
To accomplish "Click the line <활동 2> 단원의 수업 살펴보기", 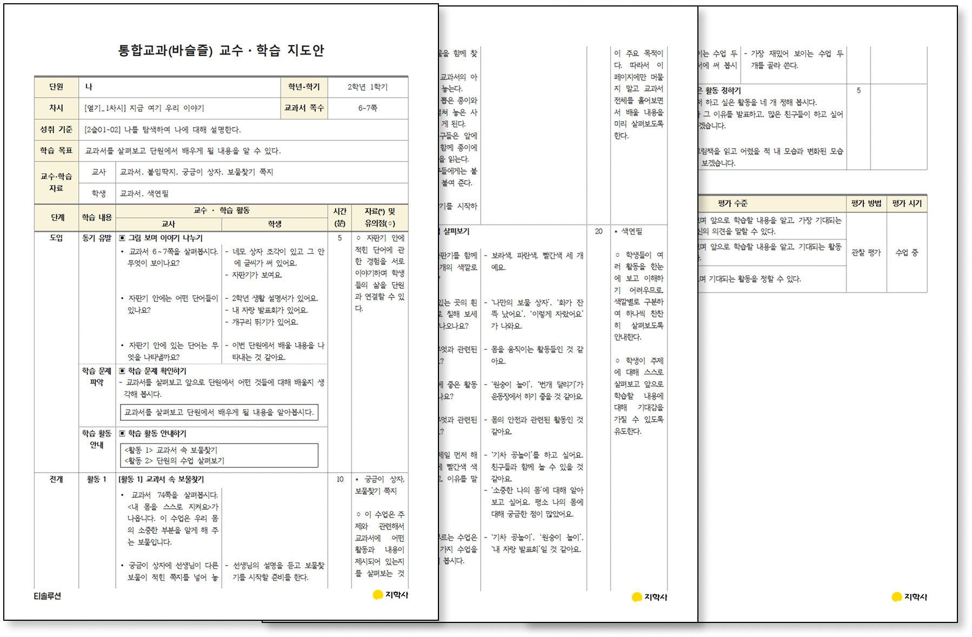I will click(174, 461).
